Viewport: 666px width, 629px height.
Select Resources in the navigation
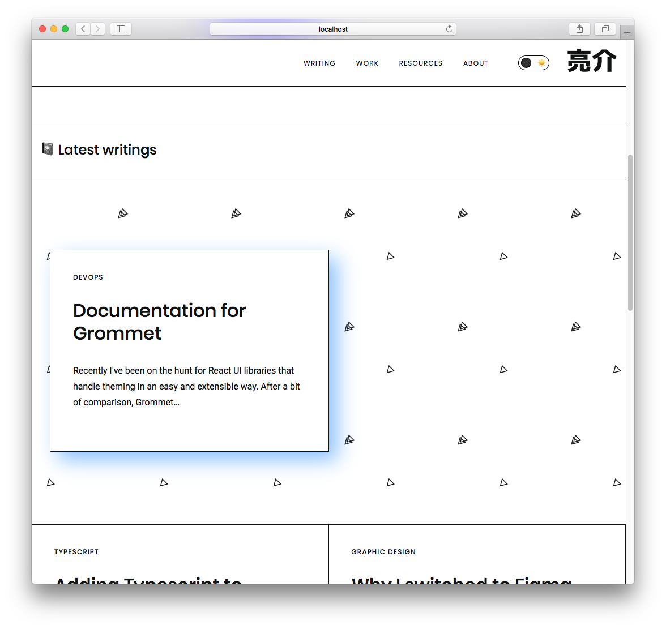tap(420, 63)
